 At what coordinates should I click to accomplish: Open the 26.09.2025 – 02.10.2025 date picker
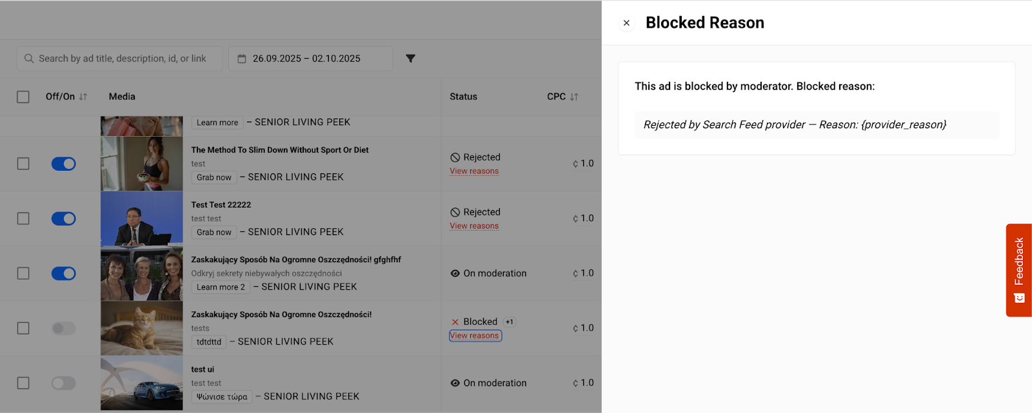(x=306, y=59)
